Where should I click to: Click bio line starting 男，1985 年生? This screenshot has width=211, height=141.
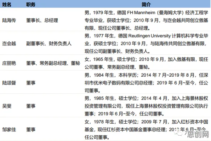[147, 98]
